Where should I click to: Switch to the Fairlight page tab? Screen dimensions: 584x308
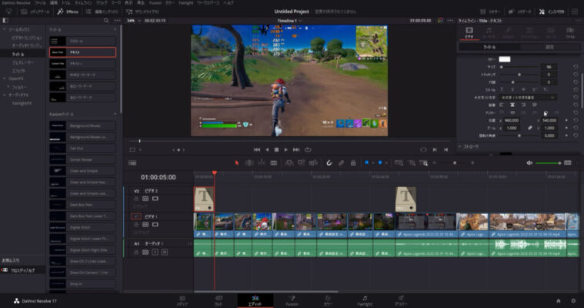click(x=365, y=300)
